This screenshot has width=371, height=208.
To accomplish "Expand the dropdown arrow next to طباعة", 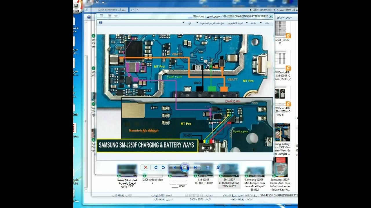I will coord(247,23).
